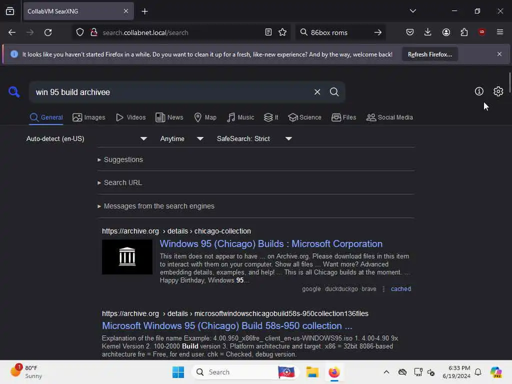Submit search with magnifier icon
Image resolution: width=512 pixels, height=384 pixels.
334,92
